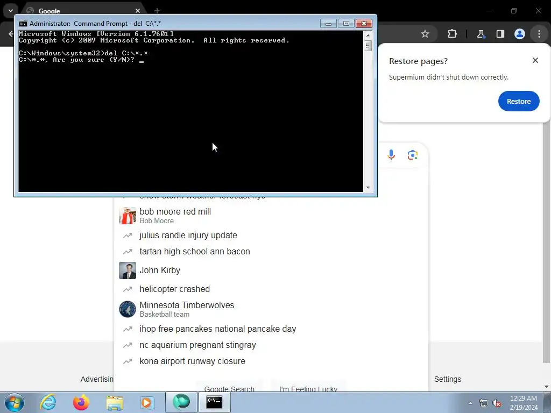Close the Google browser tab

(138, 11)
